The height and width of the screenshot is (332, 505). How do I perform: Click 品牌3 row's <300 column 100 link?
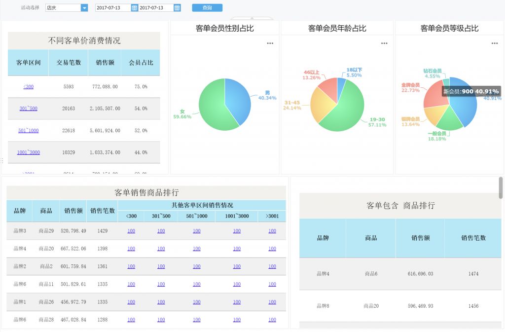click(x=131, y=231)
